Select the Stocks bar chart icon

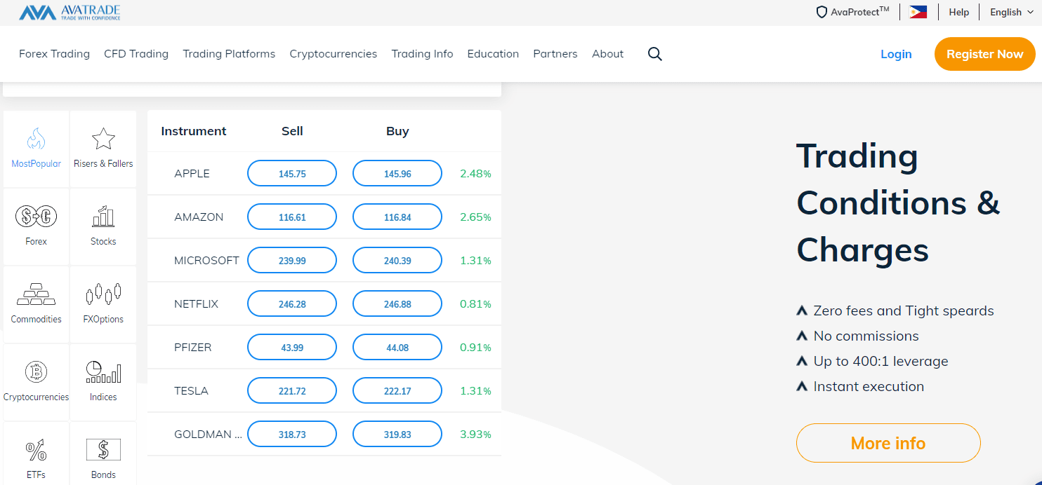103,217
